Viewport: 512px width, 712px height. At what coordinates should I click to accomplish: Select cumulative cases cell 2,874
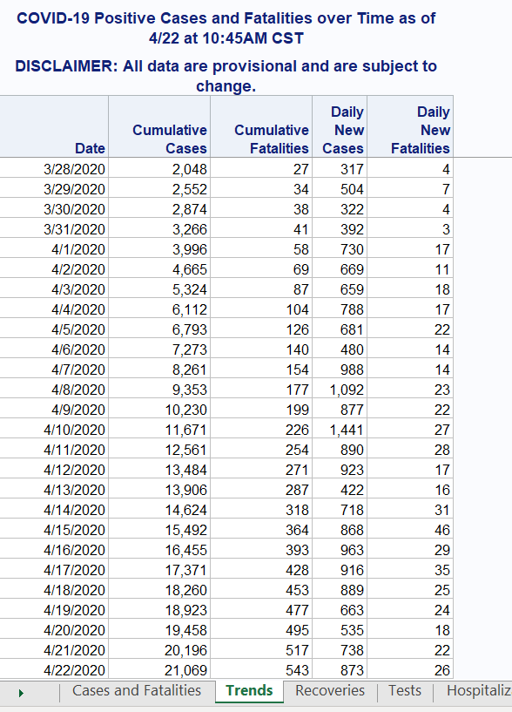[159, 209]
